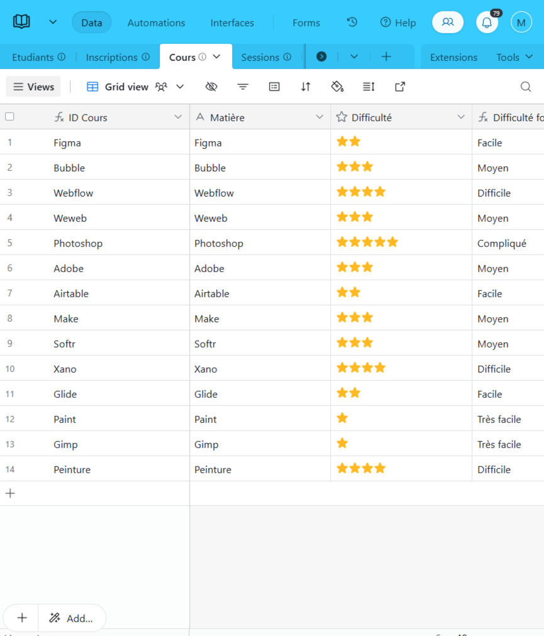Switch to the Etudiants table

[x=33, y=57]
